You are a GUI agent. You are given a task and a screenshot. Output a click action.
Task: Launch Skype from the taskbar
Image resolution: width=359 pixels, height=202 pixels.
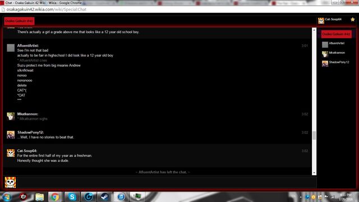tap(72, 197)
